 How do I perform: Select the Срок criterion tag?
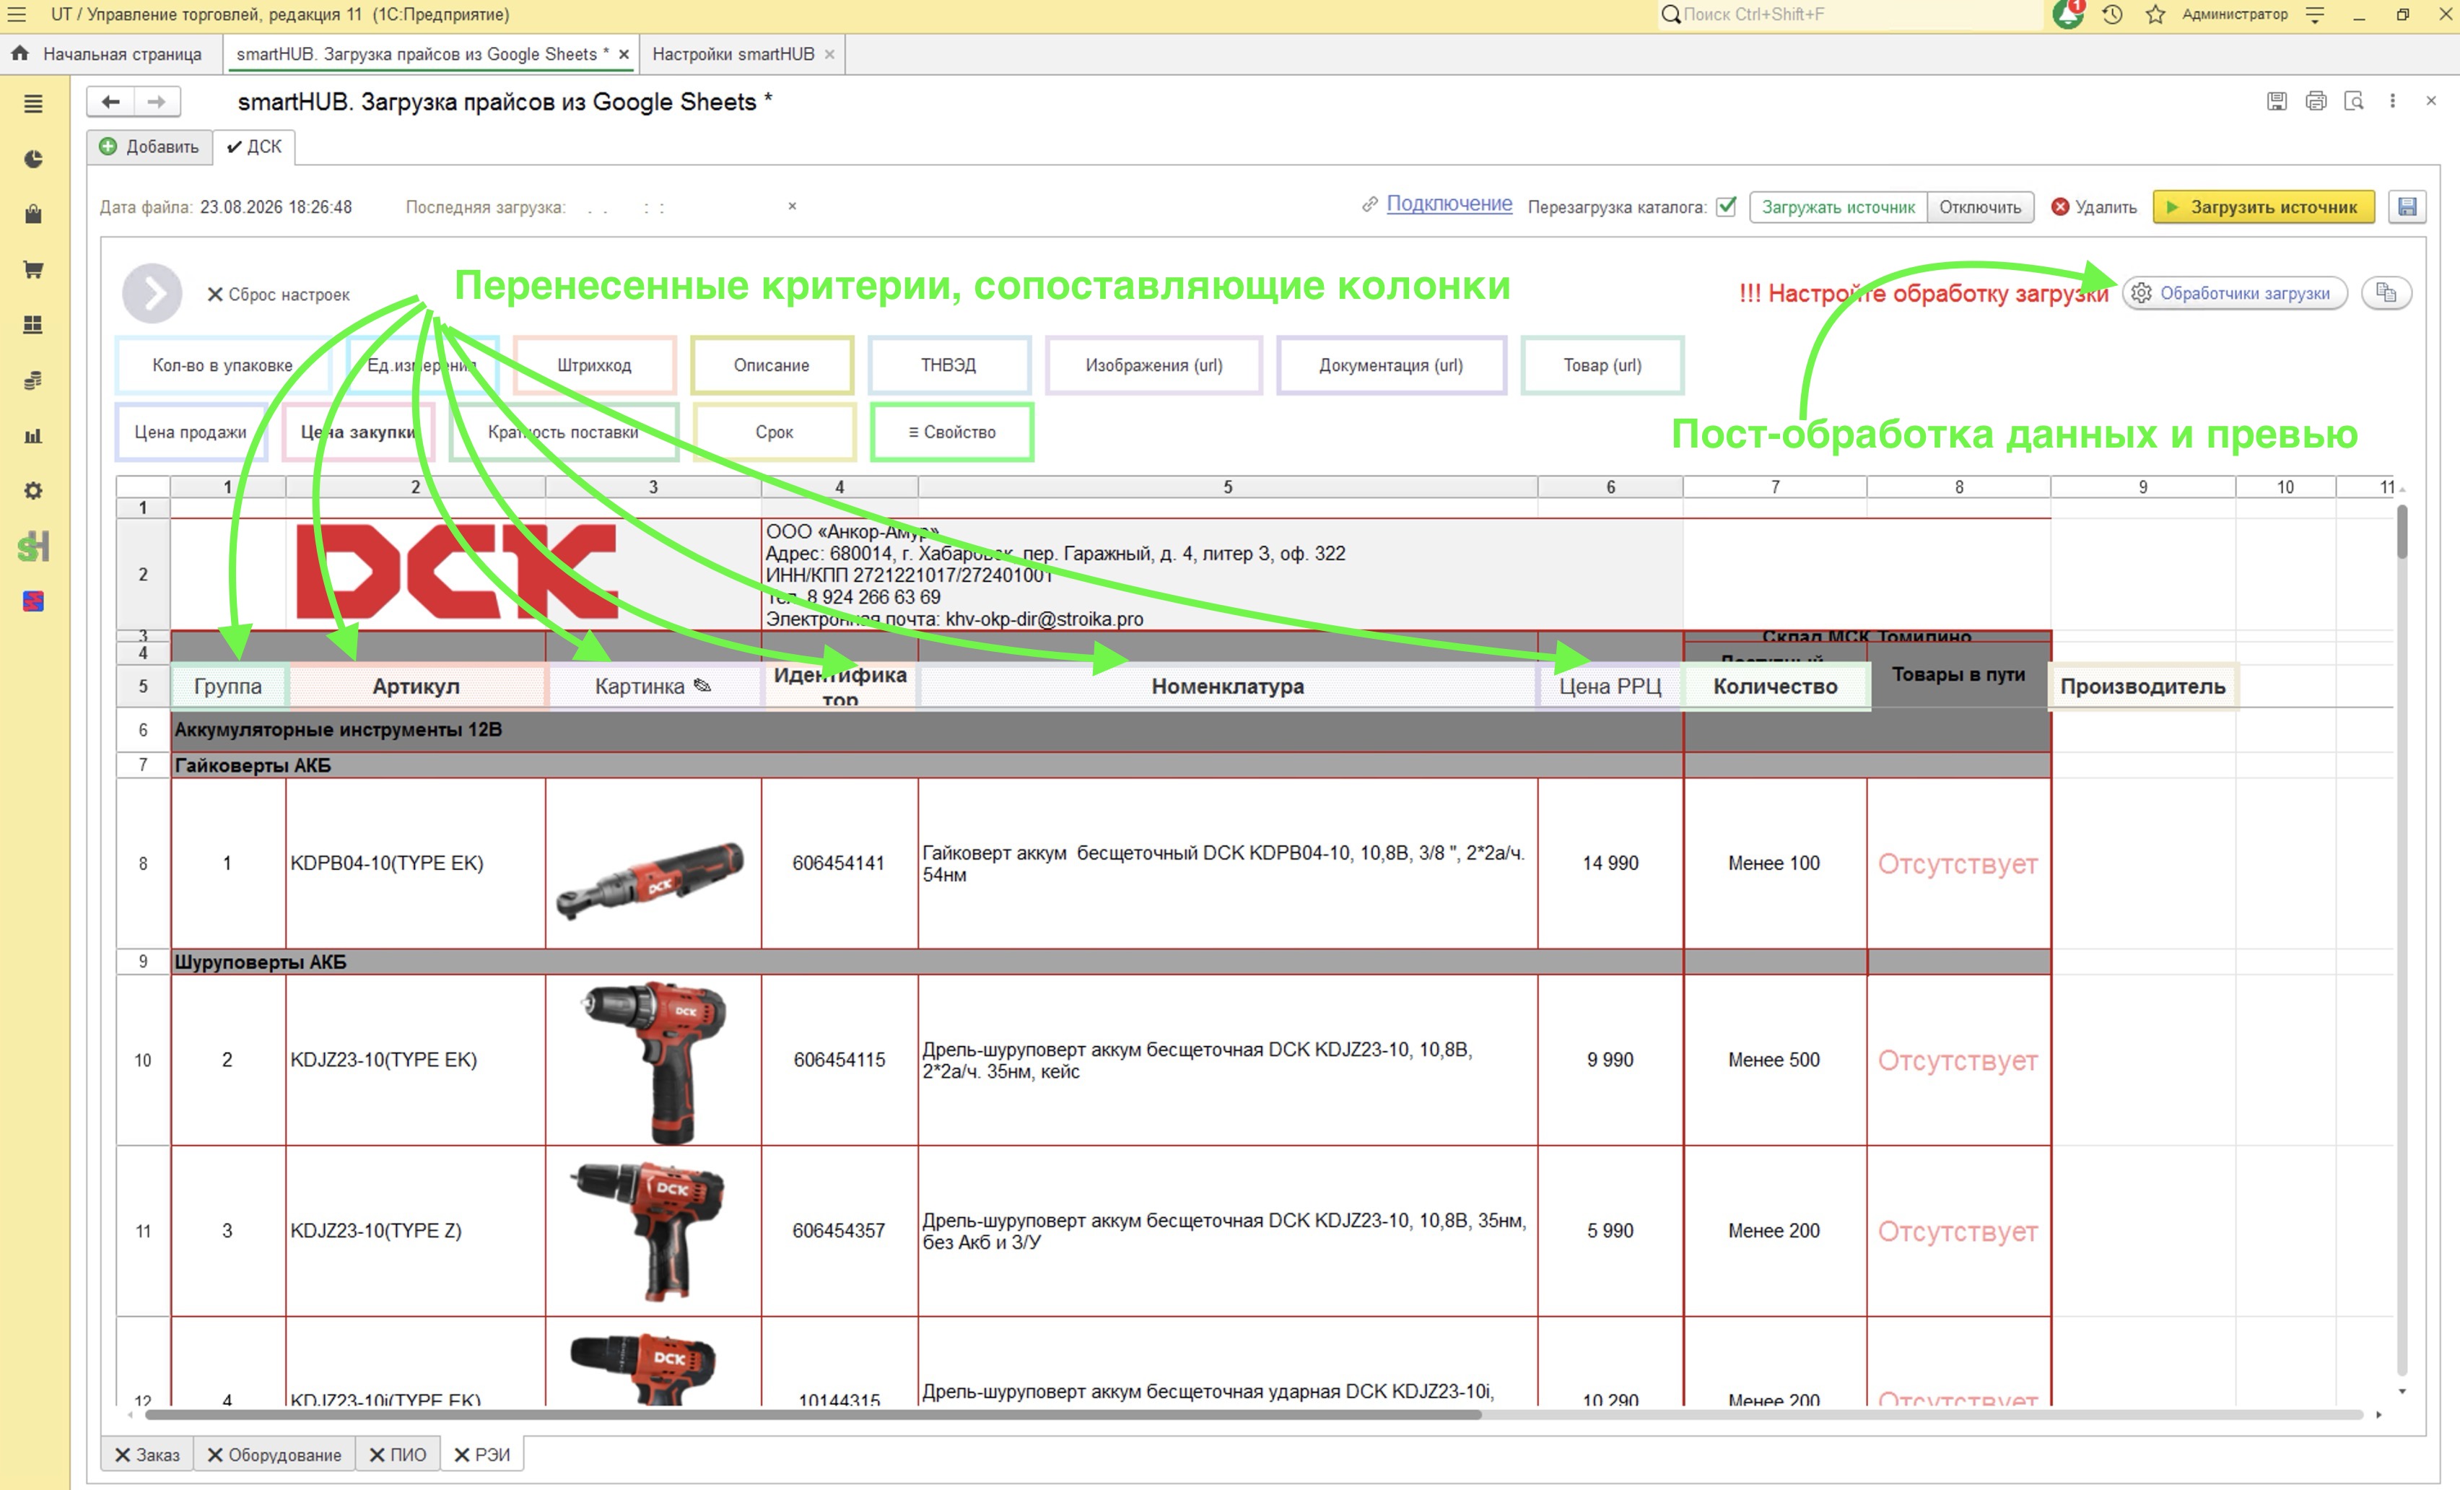pyautogui.click(x=774, y=432)
